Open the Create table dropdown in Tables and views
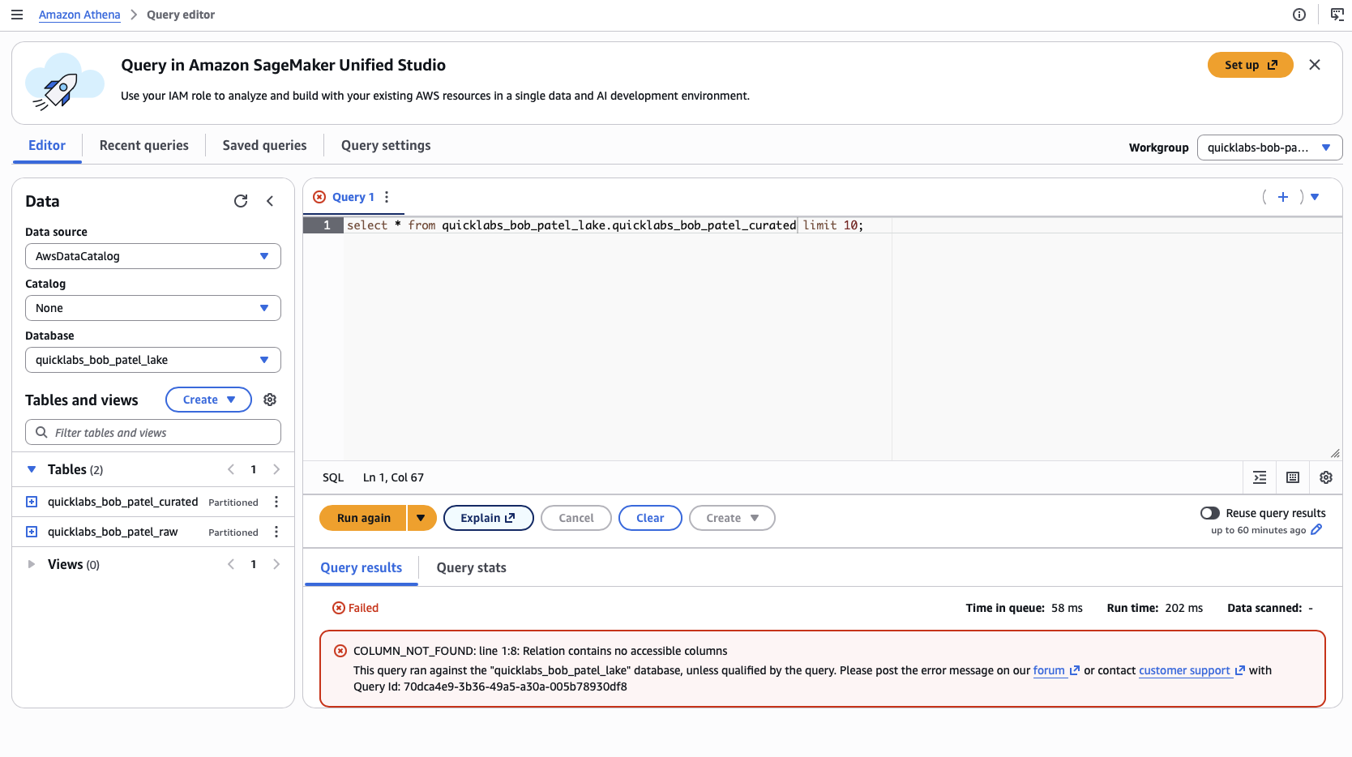The width and height of the screenshot is (1352, 757). point(208,400)
